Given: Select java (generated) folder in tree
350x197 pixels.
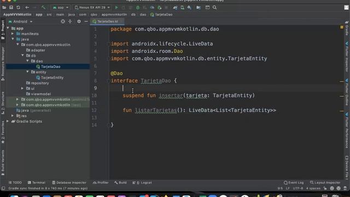Looking at the screenshot, I should [x=33, y=111].
